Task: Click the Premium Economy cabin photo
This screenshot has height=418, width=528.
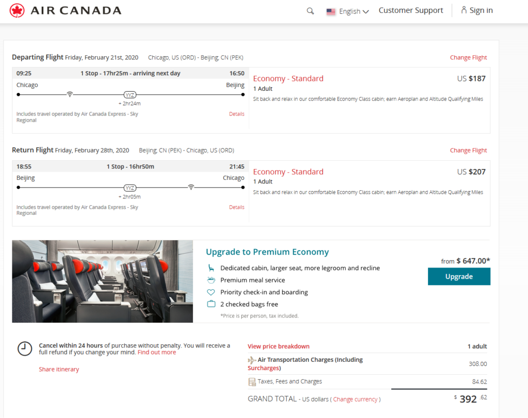Action: click(103, 281)
